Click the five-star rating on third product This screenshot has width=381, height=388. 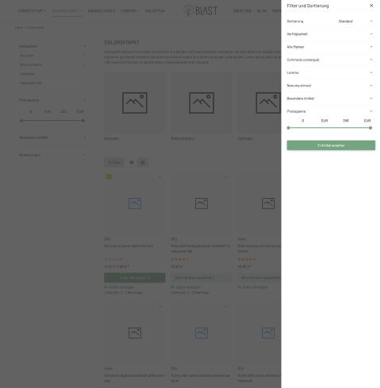coord(247,259)
